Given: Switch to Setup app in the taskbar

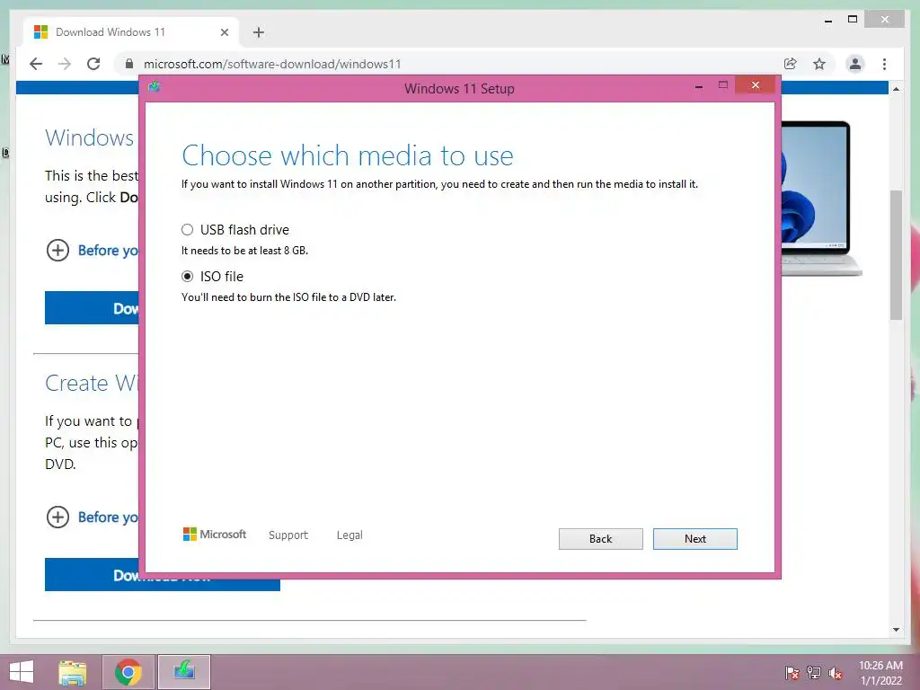Looking at the screenshot, I should click(x=184, y=672).
